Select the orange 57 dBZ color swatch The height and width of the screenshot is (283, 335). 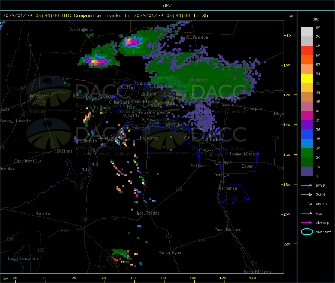click(x=307, y=60)
